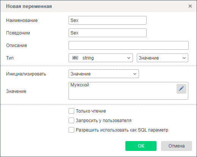Confirm with the green OK button
This screenshot has height=157, width=197.
(x=141, y=146)
